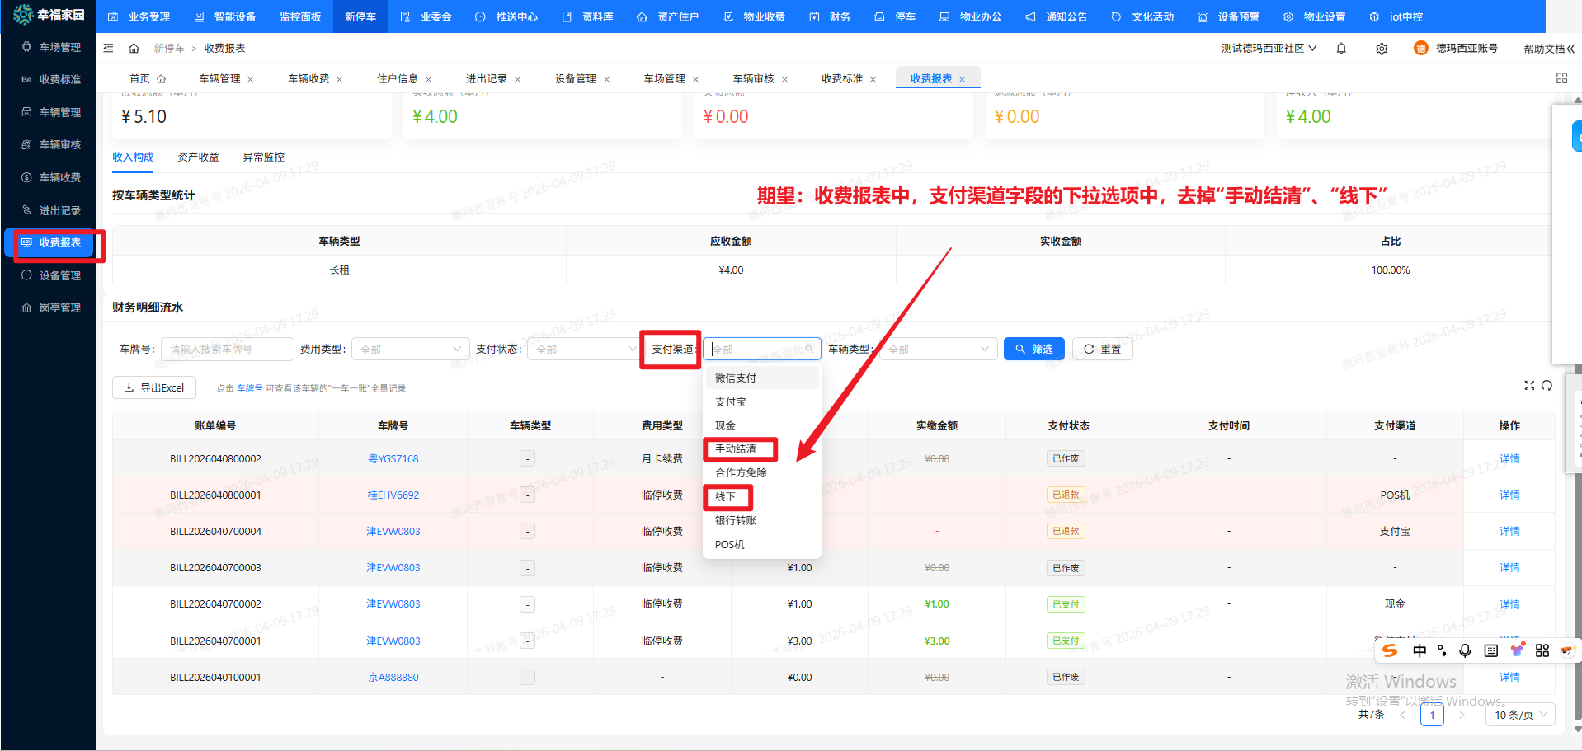Click the 车牌号 search input field

pos(227,350)
